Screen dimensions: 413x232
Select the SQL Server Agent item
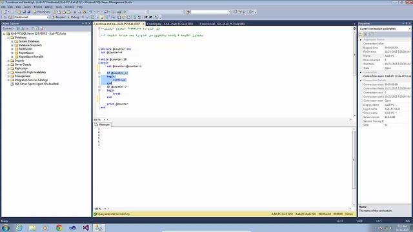pos(37,84)
